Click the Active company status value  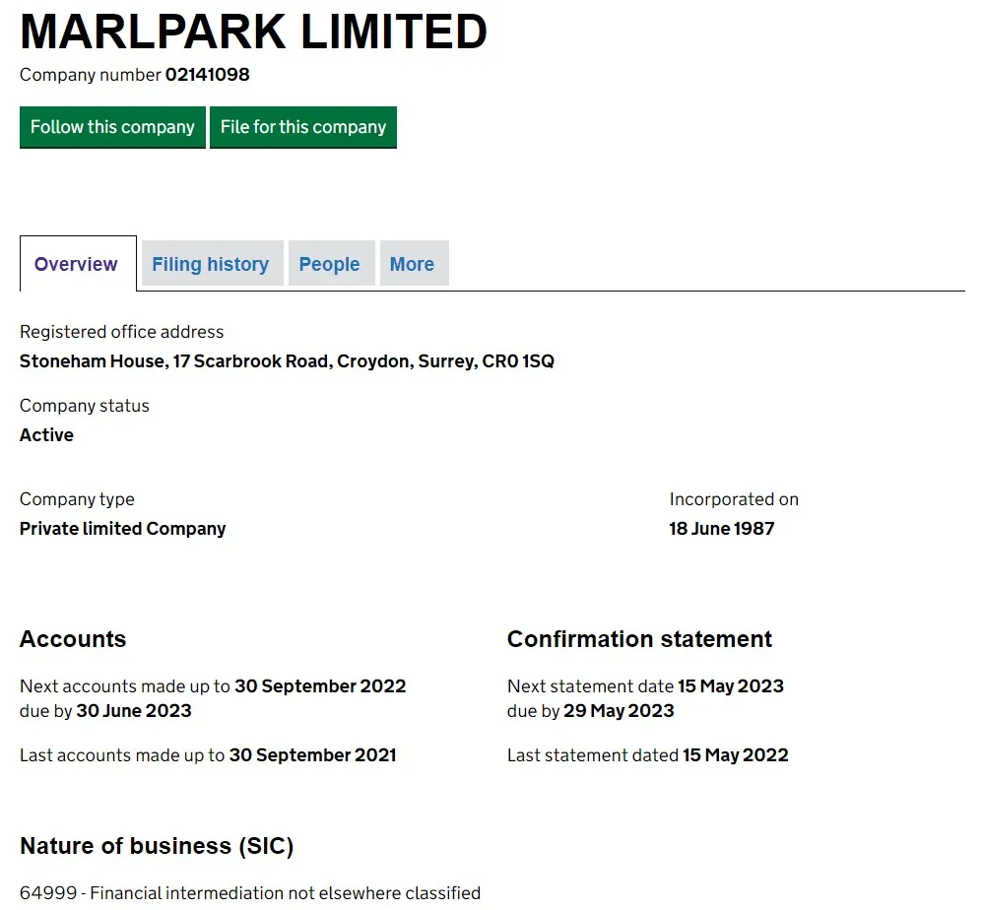46,435
